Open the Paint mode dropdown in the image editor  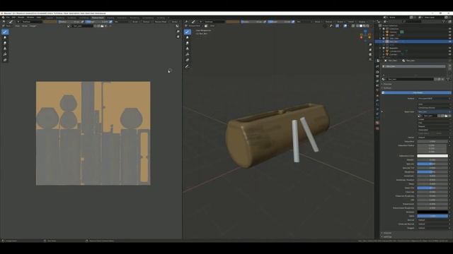coord(6,26)
